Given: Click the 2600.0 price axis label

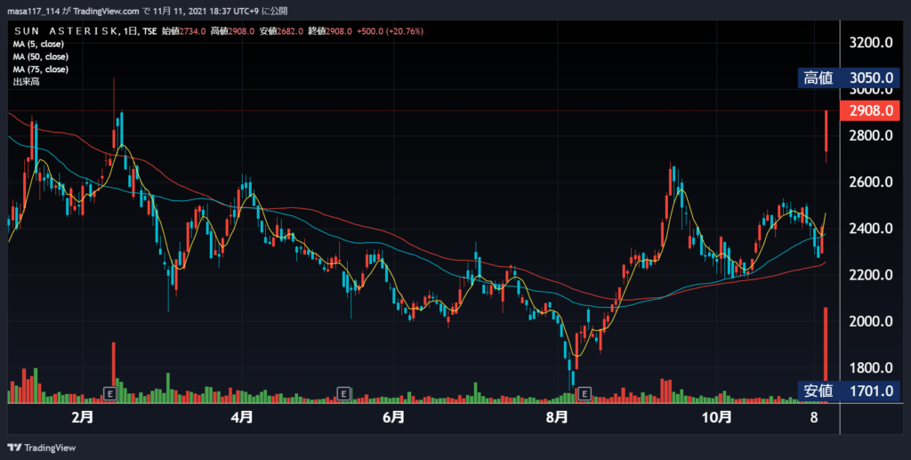Looking at the screenshot, I should point(871,182).
